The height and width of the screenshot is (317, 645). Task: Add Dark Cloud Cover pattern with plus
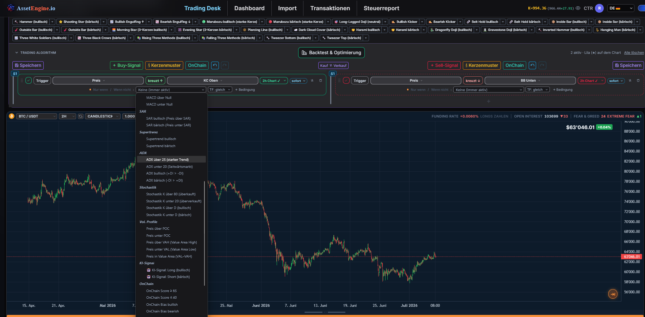tap(345, 30)
